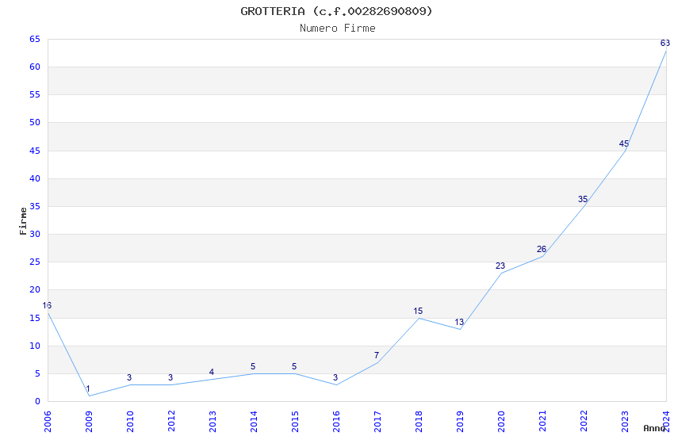Viewport: 674px width, 436px height.
Task: Click x-axis year label 2023
Action: point(625,421)
